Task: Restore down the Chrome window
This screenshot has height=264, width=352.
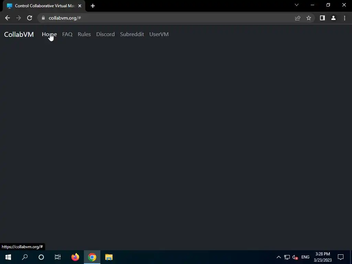Action: (x=328, y=5)
